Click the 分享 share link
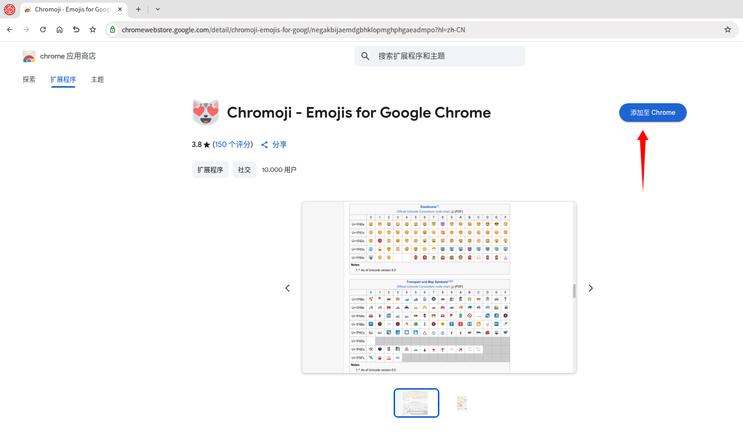This screenshot has height=432, width=743. tap(274, 144)
